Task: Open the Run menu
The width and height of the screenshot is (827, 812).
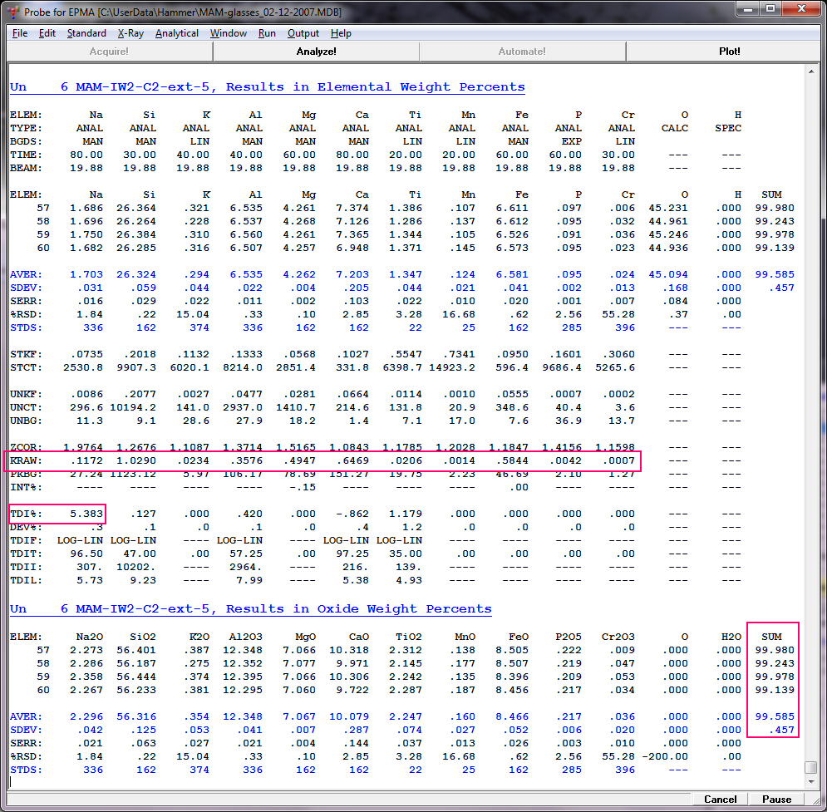Action: [267, 33]
